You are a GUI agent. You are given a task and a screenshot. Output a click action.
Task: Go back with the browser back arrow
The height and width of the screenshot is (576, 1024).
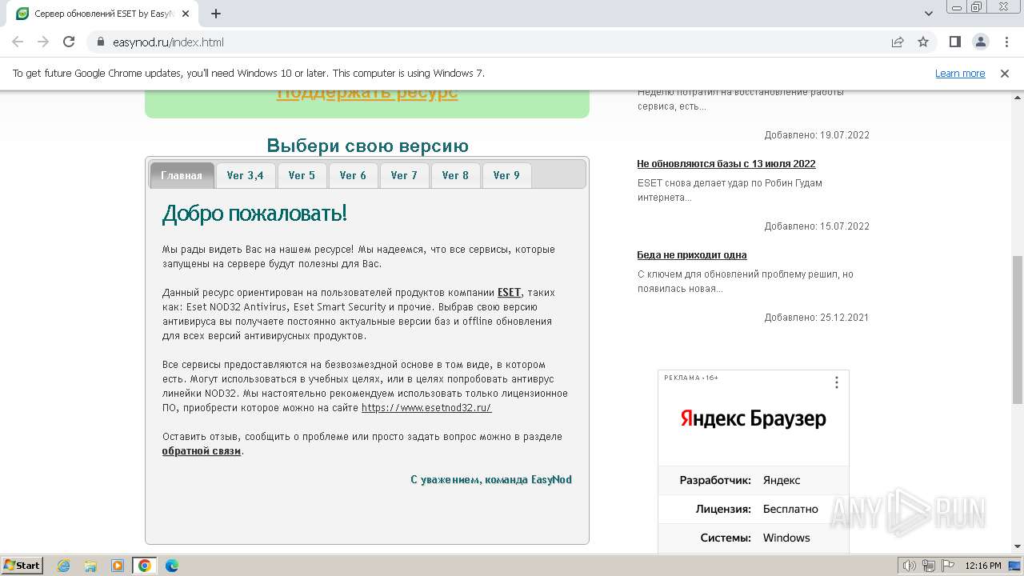pyautogui.click(x=18, y=42)
